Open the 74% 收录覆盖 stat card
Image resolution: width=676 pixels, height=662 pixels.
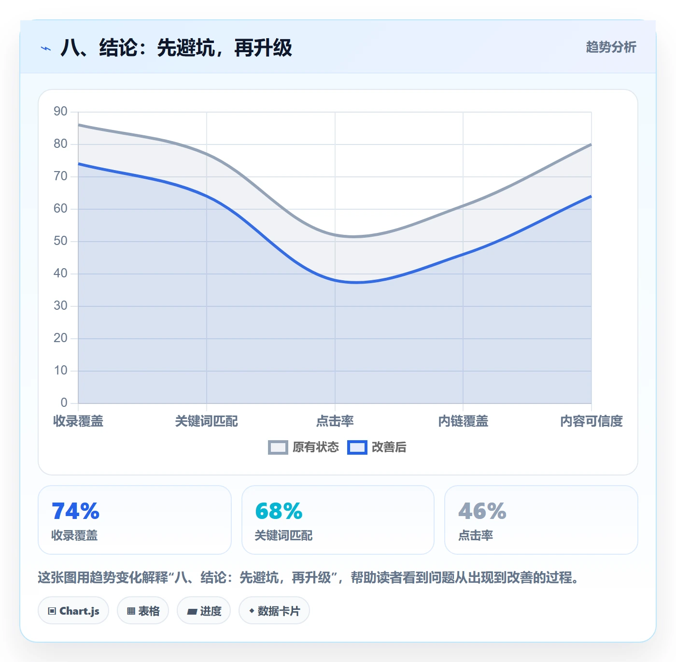[135, 520]
